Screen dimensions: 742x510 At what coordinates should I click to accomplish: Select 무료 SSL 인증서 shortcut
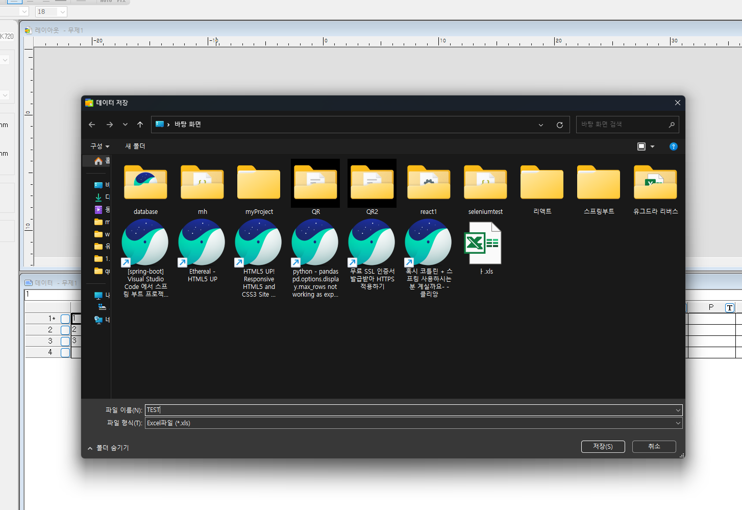click(x=372, y=255)
